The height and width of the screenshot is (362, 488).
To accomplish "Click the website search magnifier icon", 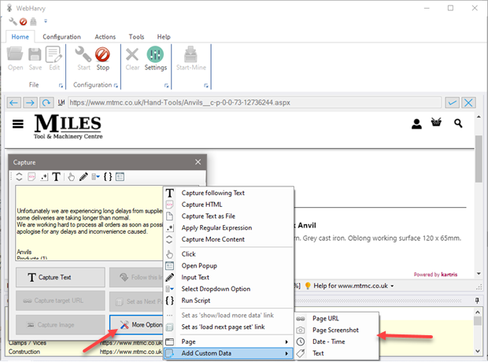I will pos(459,124).
